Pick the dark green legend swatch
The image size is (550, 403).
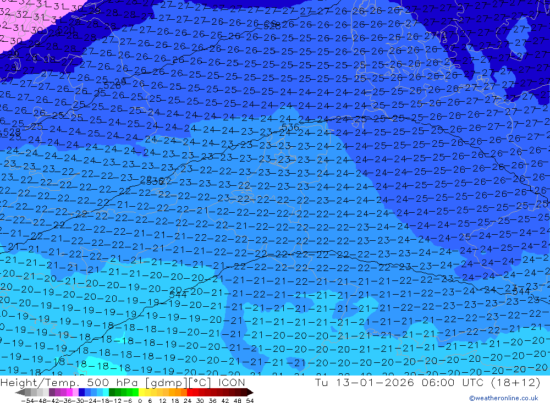(112, 392)
